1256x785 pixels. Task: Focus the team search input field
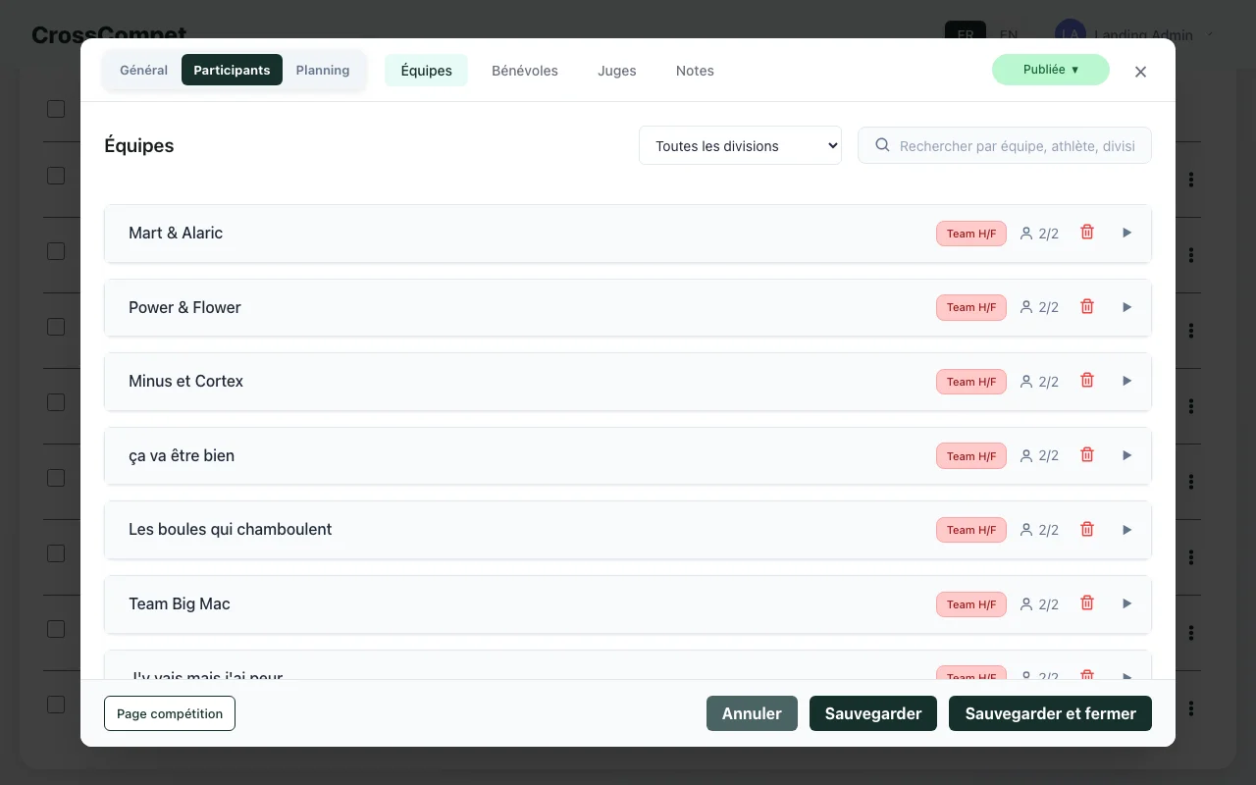tap(1017, 145)
